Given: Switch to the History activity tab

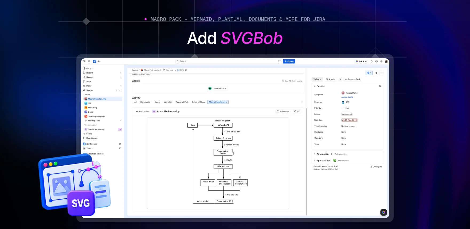Looking at the screenshot, I should click(x=157, y=102).
